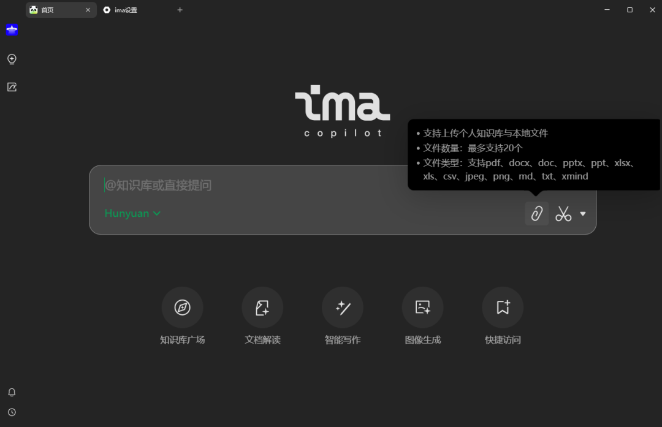The image size is (662, 427).
Task: Click the 知识库广场 compass icon
Action: [182, 308]
